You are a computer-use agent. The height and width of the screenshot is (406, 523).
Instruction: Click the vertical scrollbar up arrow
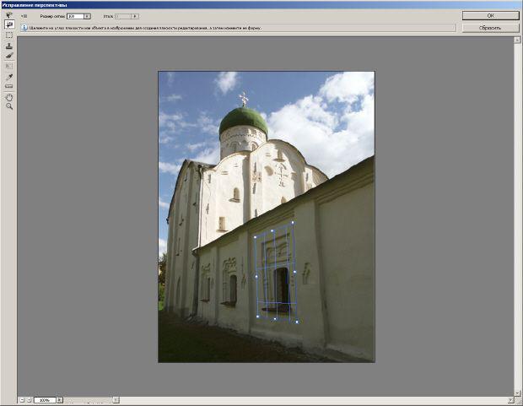517,40
